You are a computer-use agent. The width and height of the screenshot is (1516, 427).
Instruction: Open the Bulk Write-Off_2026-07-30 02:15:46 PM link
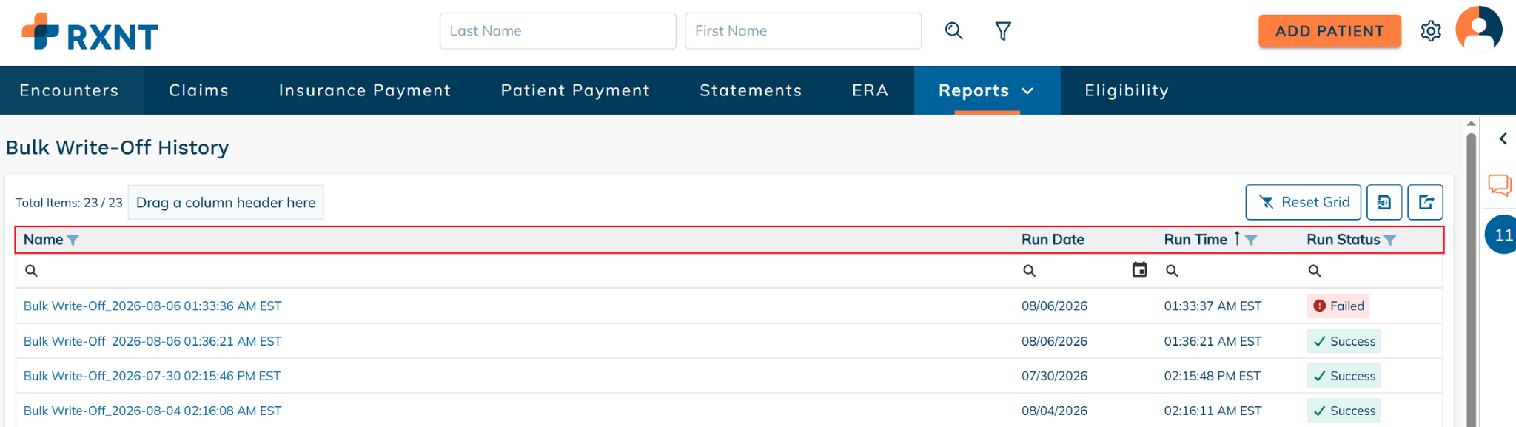pyautogui.click(x=152, y=376)
